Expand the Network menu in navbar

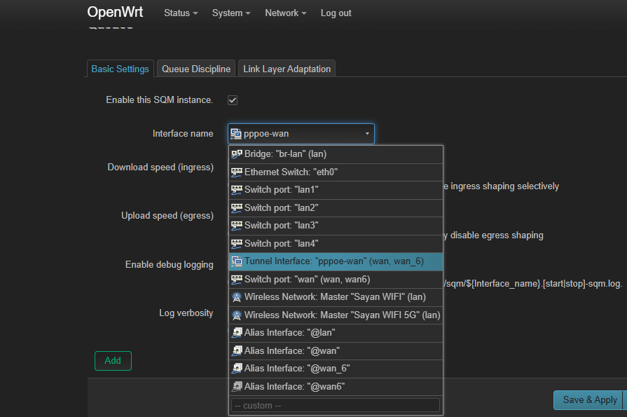(286, 13)
